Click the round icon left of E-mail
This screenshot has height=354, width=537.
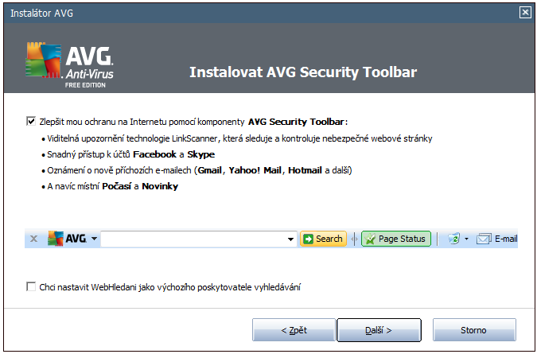point(453,239)
